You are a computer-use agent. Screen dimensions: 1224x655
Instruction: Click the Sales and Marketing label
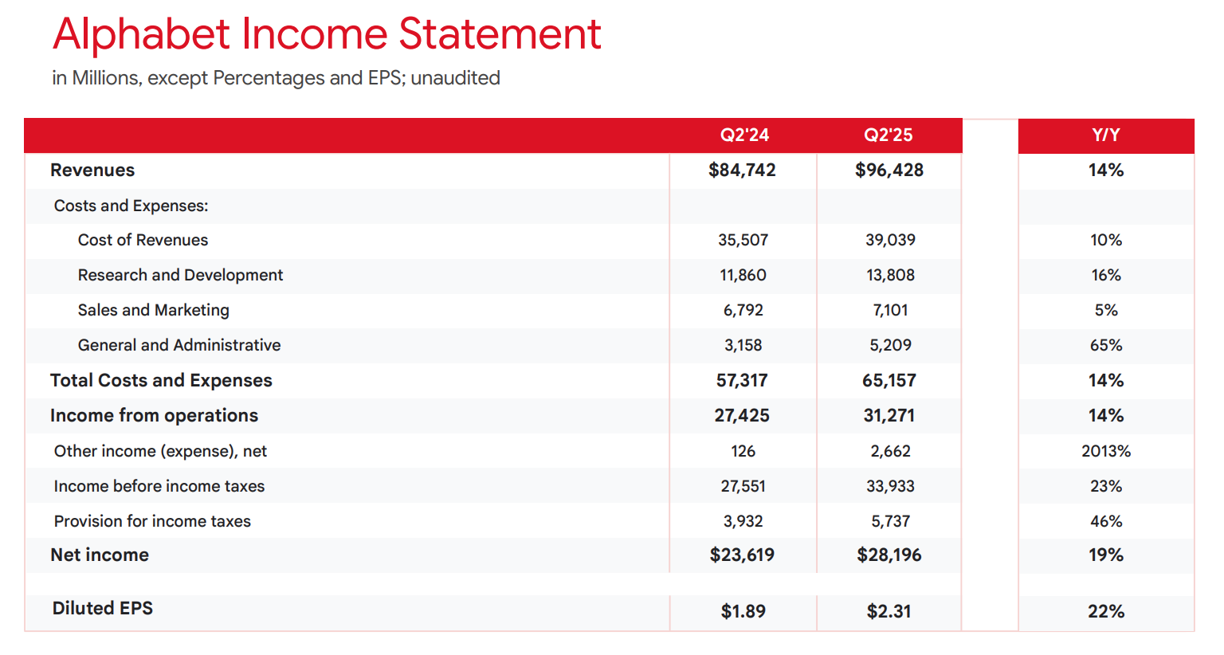pos(153,310)
